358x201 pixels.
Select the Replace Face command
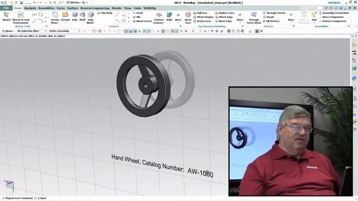[x=225, y=13]
